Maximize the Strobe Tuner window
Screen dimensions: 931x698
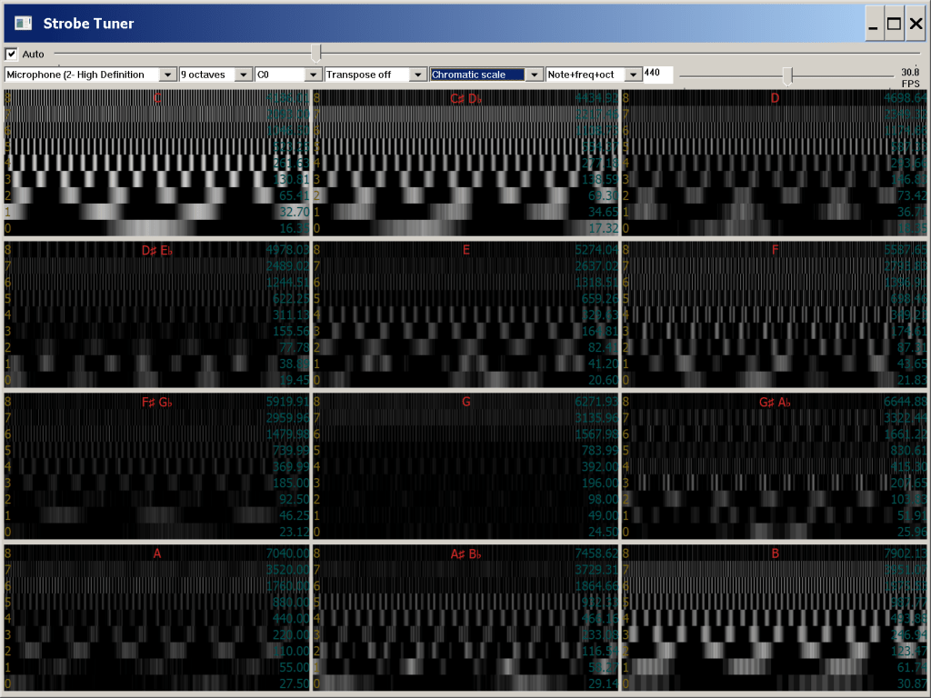894,25
